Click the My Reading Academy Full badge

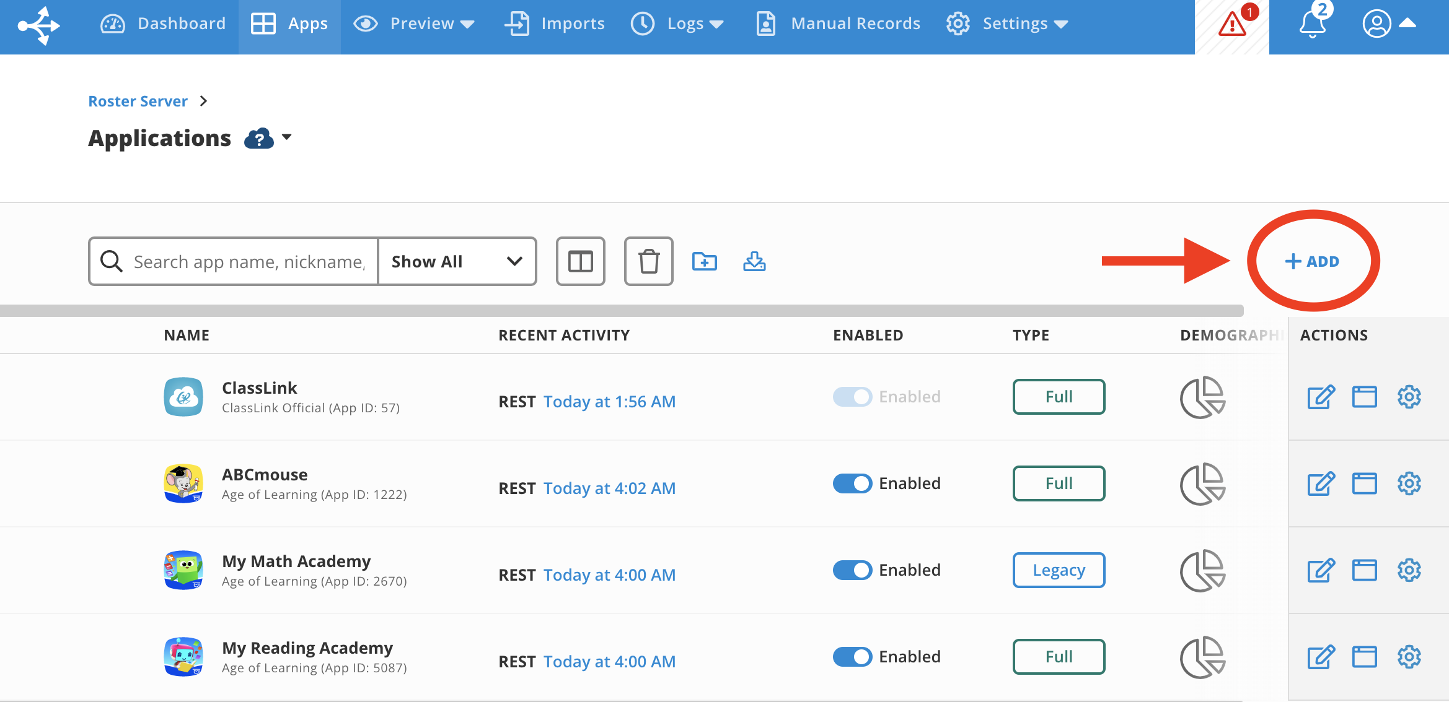[x=1059, y=657]
